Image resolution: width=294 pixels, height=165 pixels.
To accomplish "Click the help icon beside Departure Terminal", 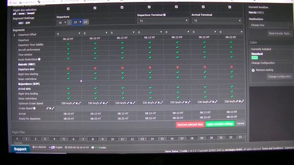I will [164, 15].
